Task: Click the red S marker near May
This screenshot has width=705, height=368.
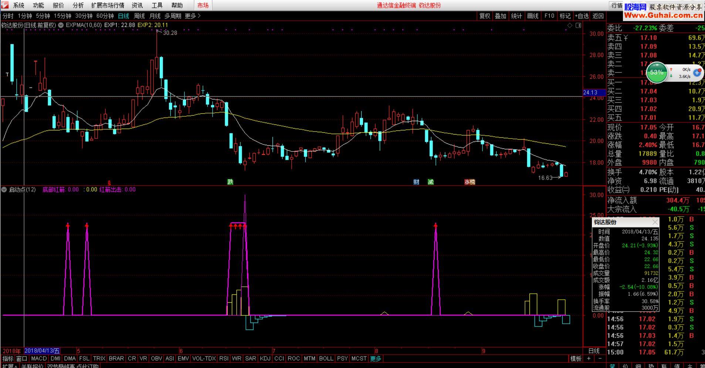Action: pyautogui.click(x=109, y=183)
